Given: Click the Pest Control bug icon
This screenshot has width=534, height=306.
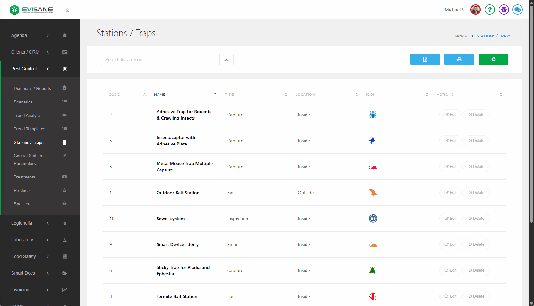Looking at the screenshot, I should click(x=65, y=69).
